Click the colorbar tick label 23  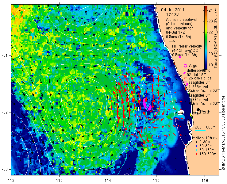pyautogui.click(x=211, y=21)
